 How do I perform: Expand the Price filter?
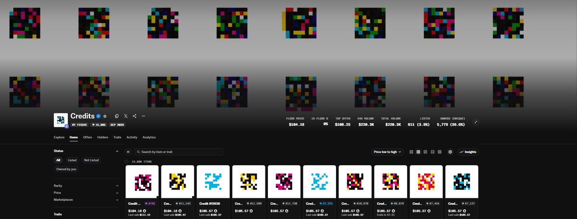click(x=86, y=193)
